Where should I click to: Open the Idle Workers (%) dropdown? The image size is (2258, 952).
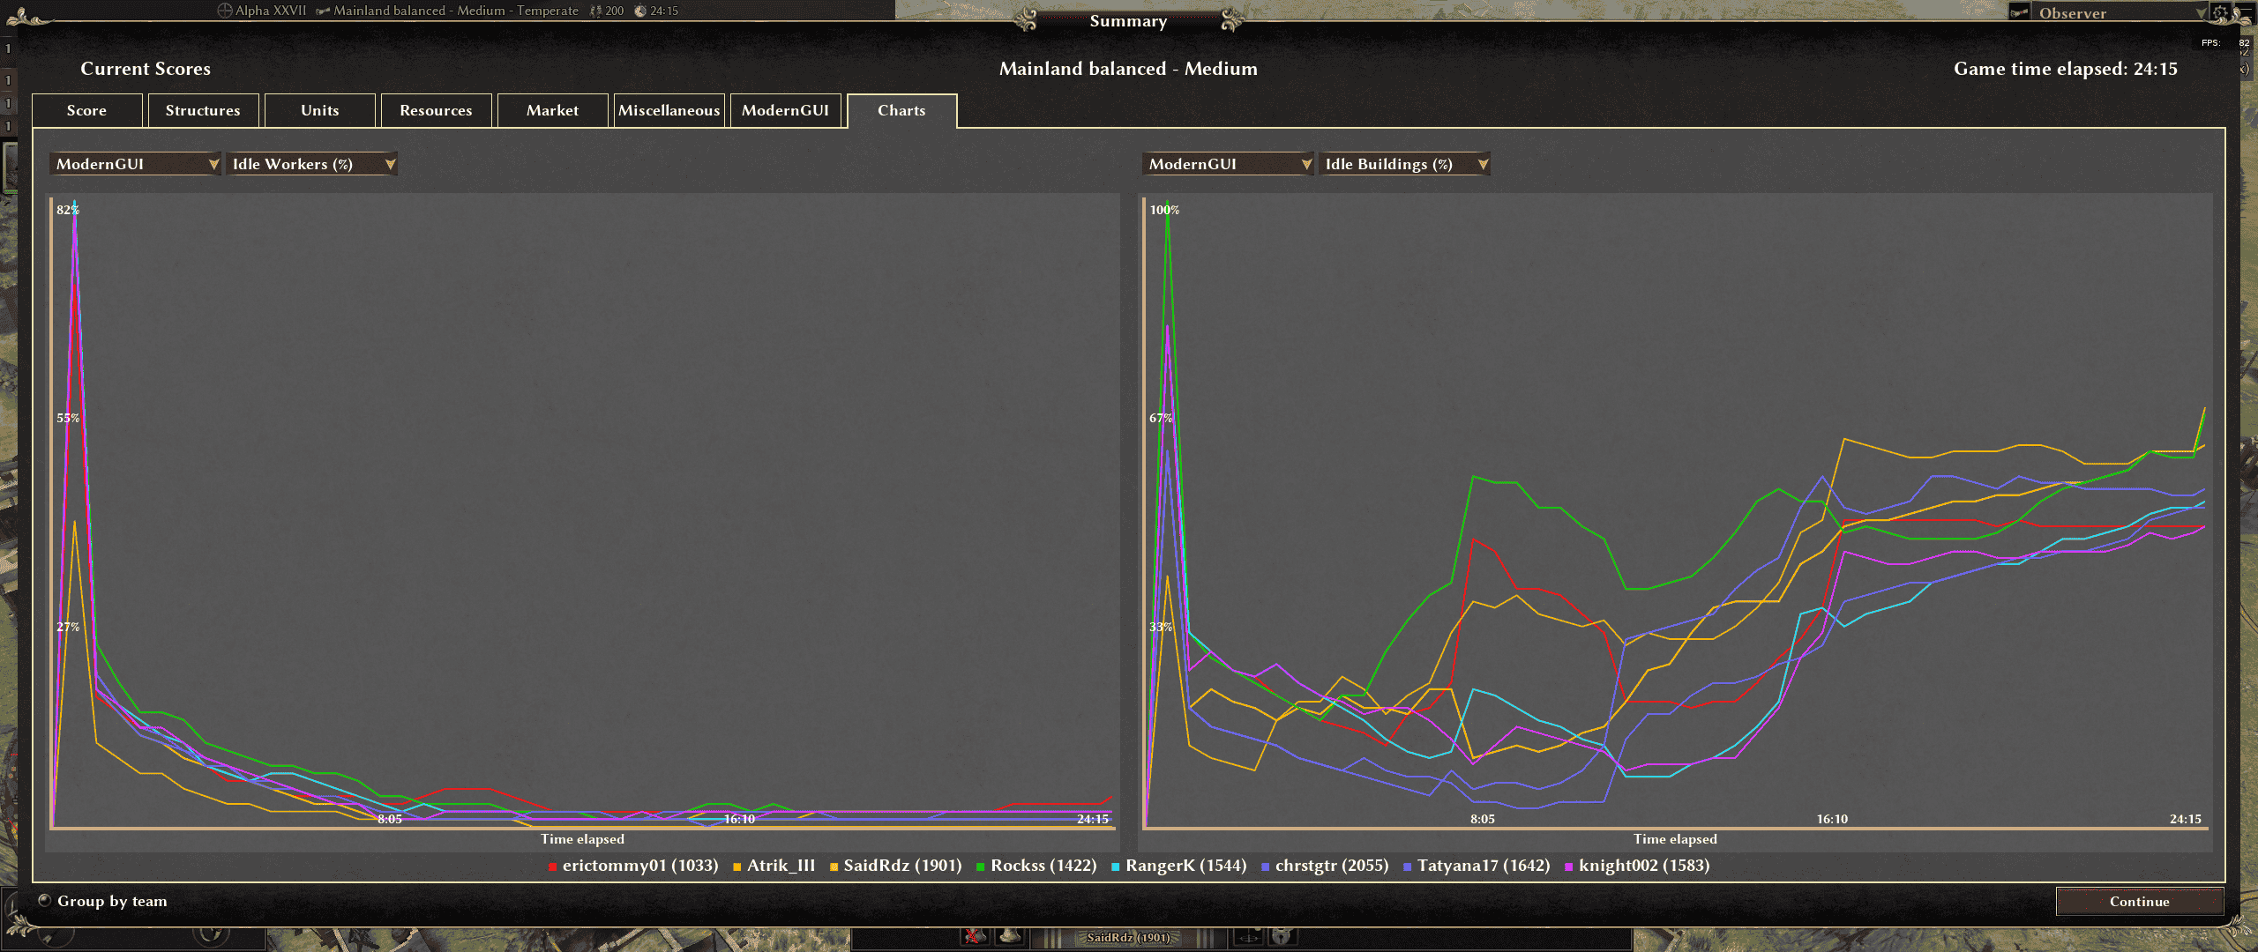(x=311, y=164)
